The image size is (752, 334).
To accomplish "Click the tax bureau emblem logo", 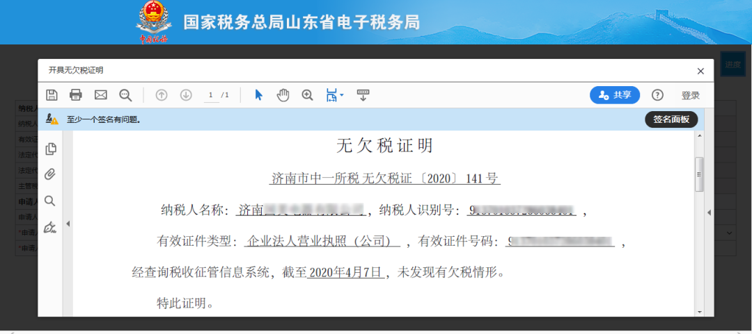I will point(153,22).
